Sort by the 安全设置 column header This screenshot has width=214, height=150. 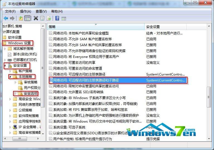pyautogui.click(x=166, y=27)
